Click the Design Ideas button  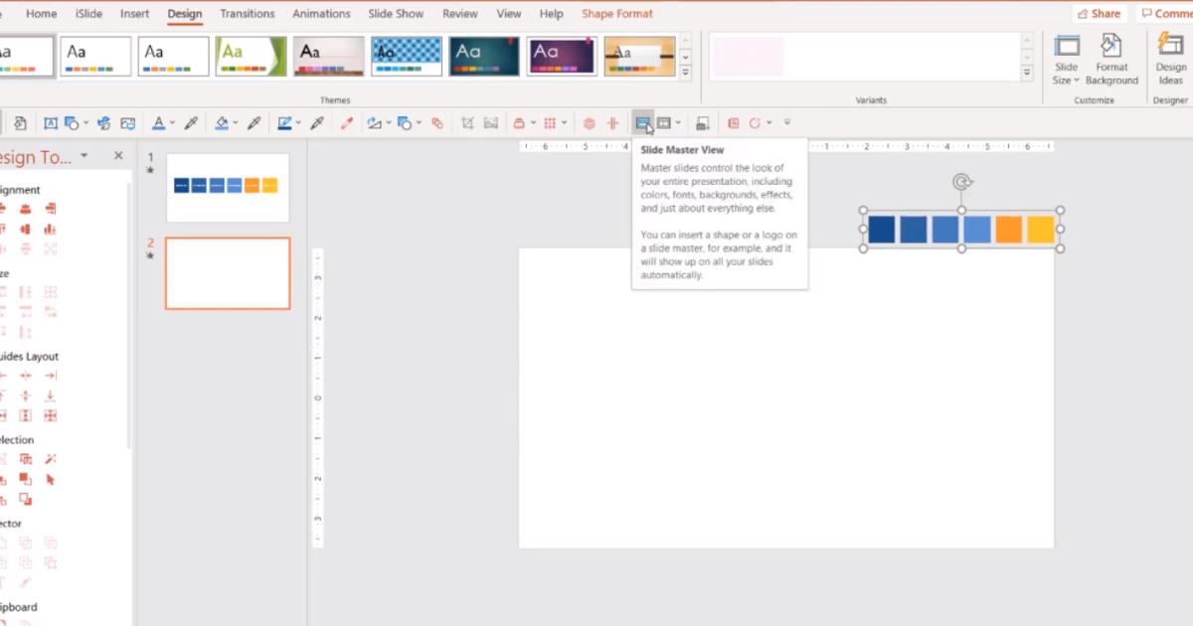pos(1169,57)
